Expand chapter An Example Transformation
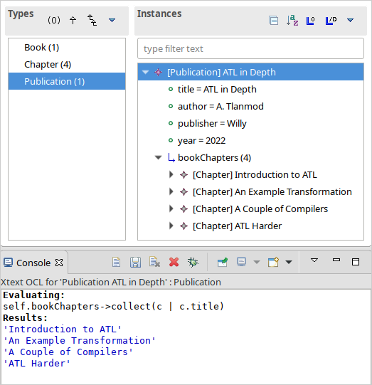Viewport: 372px width, 385px height. point(171,191)
